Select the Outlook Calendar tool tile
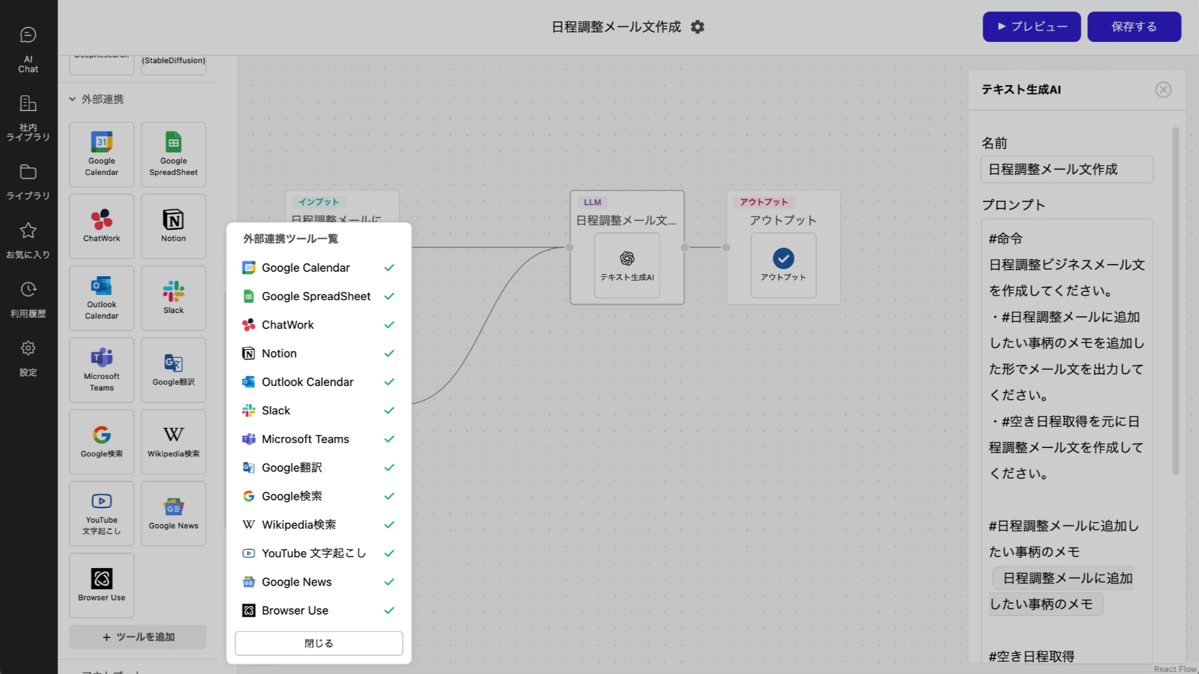The height and width of the screenshot is (674, 1199). click(102, 298)
